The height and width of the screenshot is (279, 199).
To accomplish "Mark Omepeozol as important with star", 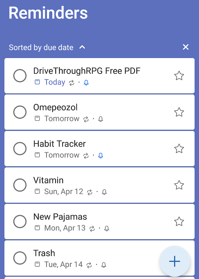I will (179, 112).
